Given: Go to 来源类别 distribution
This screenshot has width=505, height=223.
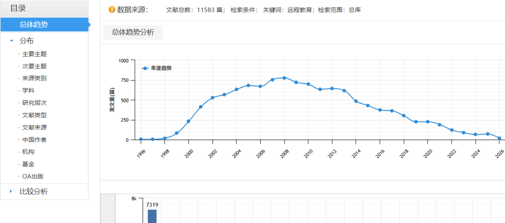Looking at the screenshot, I should tap(35, 79).
